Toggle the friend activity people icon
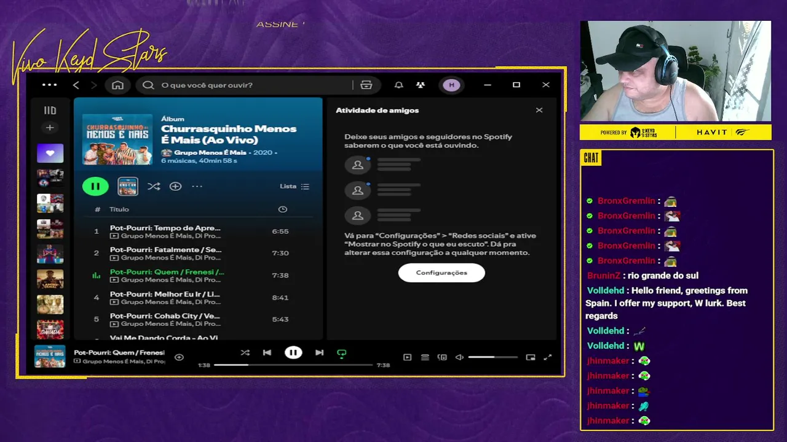 point(421,85)
